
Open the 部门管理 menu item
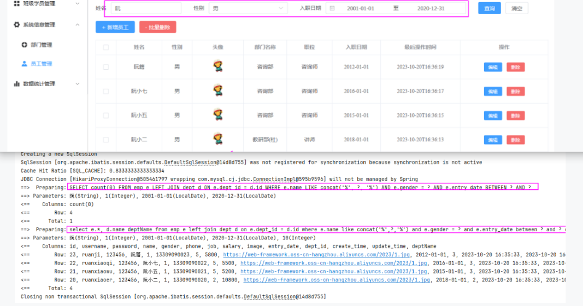tap(41, 45)
